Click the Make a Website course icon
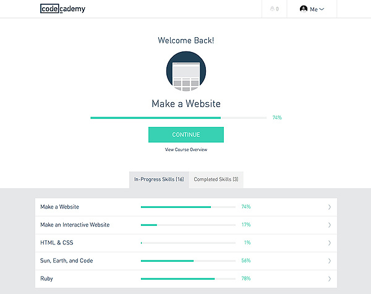The image size is (371, 294). coord(186,71)
